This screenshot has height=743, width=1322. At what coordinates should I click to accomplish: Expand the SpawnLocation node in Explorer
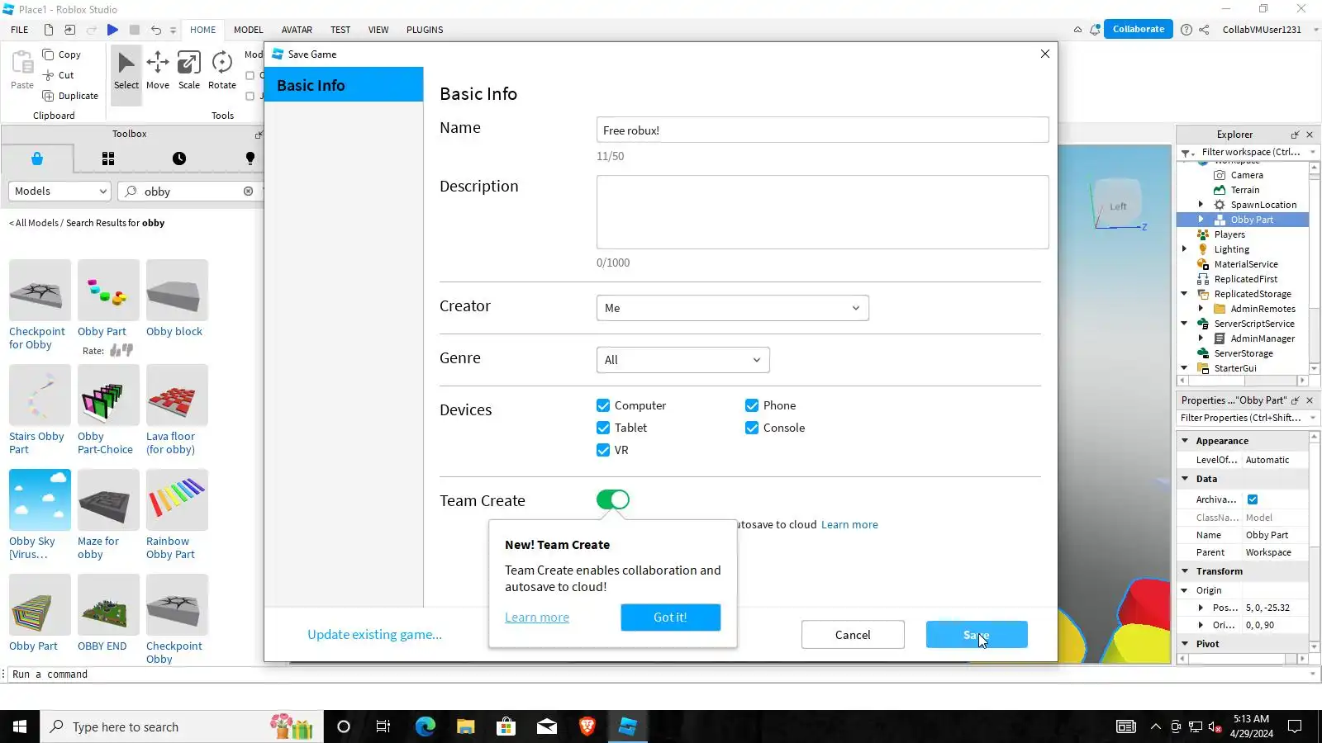point(1201,205)
